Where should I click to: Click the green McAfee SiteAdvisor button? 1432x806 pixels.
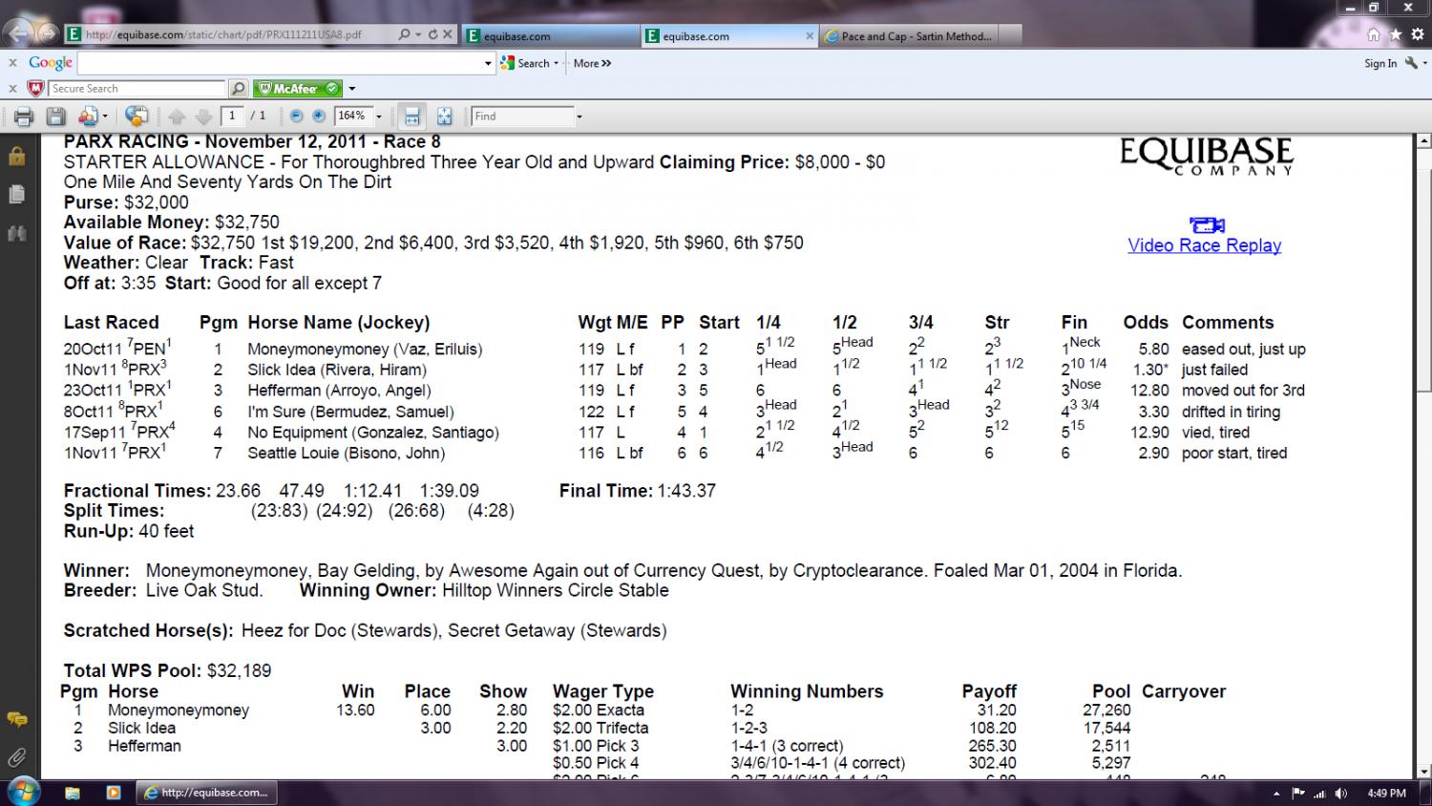297,89
